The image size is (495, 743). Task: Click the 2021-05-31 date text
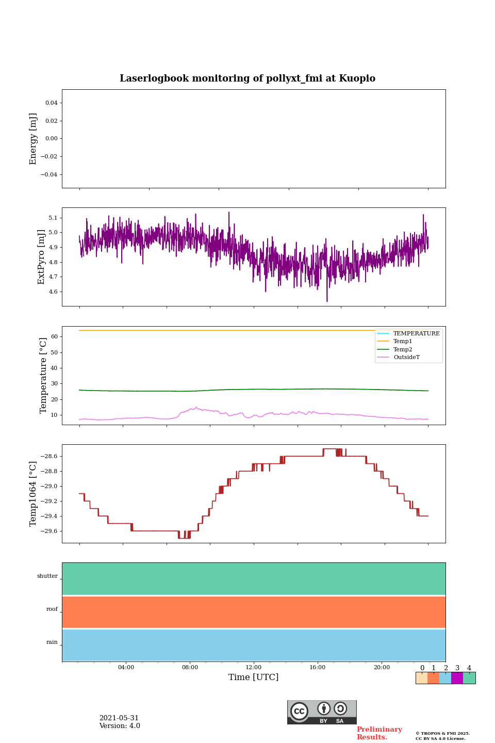[x=119, y=718]
